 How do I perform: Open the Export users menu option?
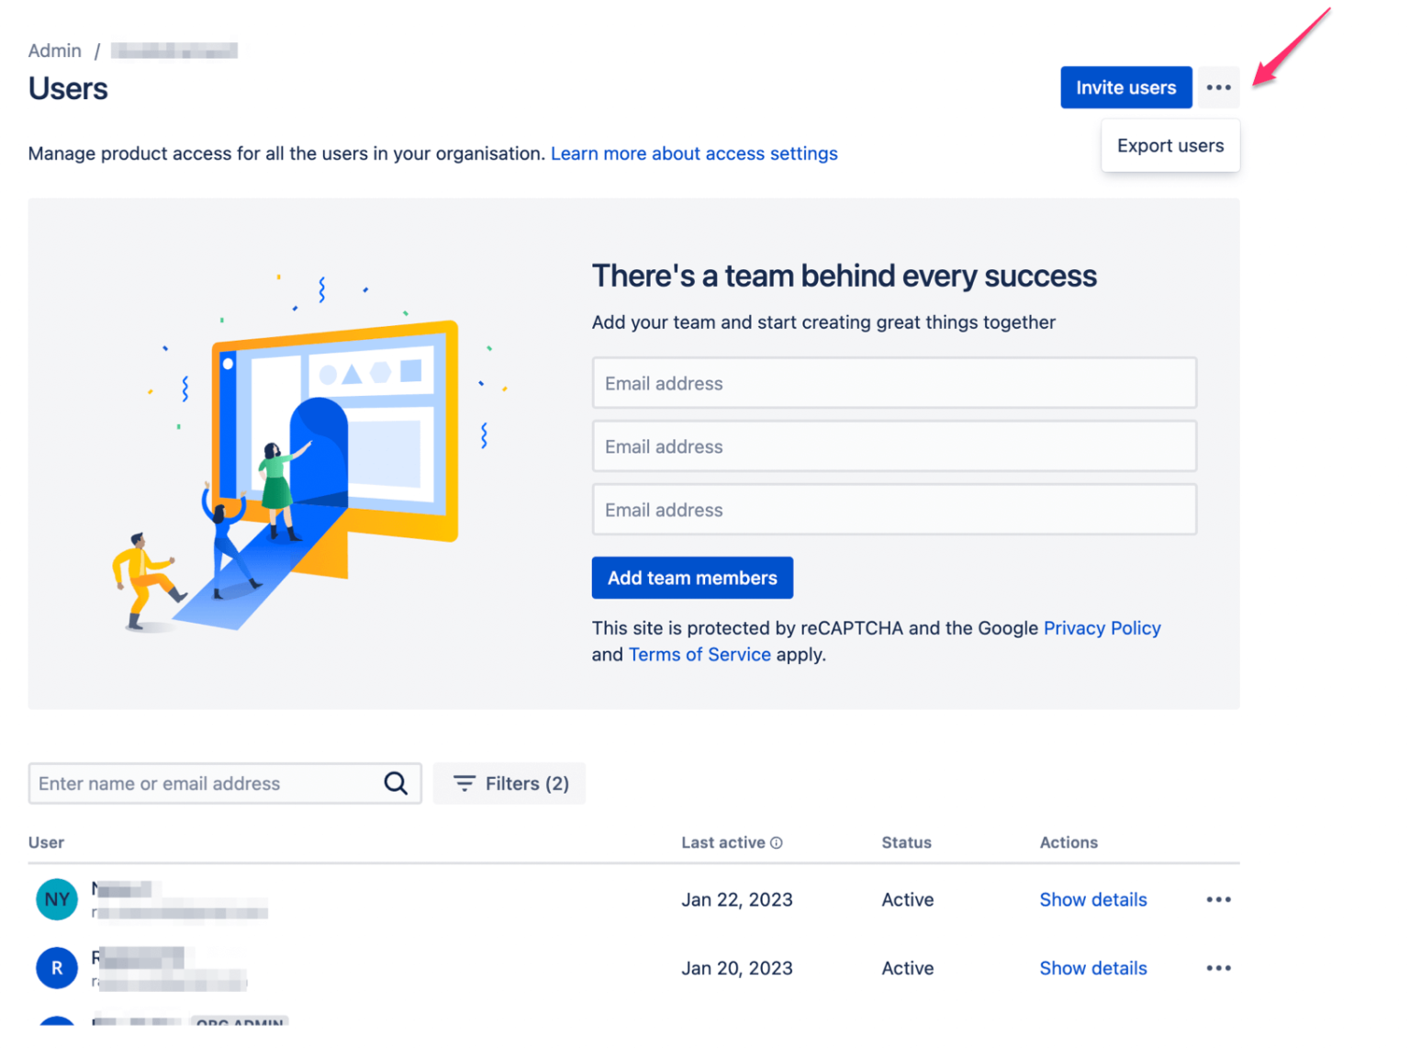click(1169, 145)
